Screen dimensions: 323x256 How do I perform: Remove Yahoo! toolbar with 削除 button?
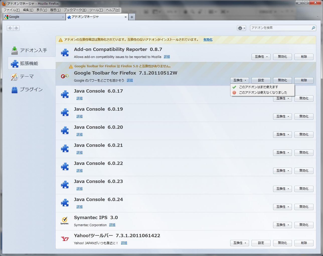[304, 243]
